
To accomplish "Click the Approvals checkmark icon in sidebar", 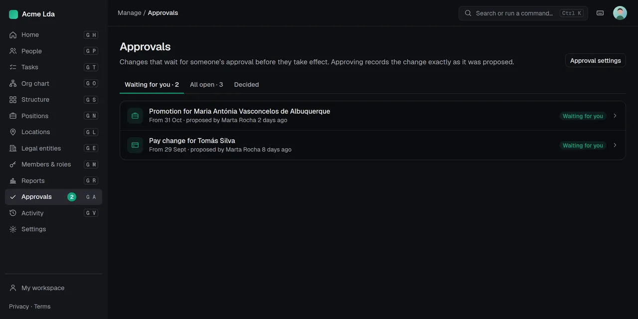I will click(x=13, y=197).
